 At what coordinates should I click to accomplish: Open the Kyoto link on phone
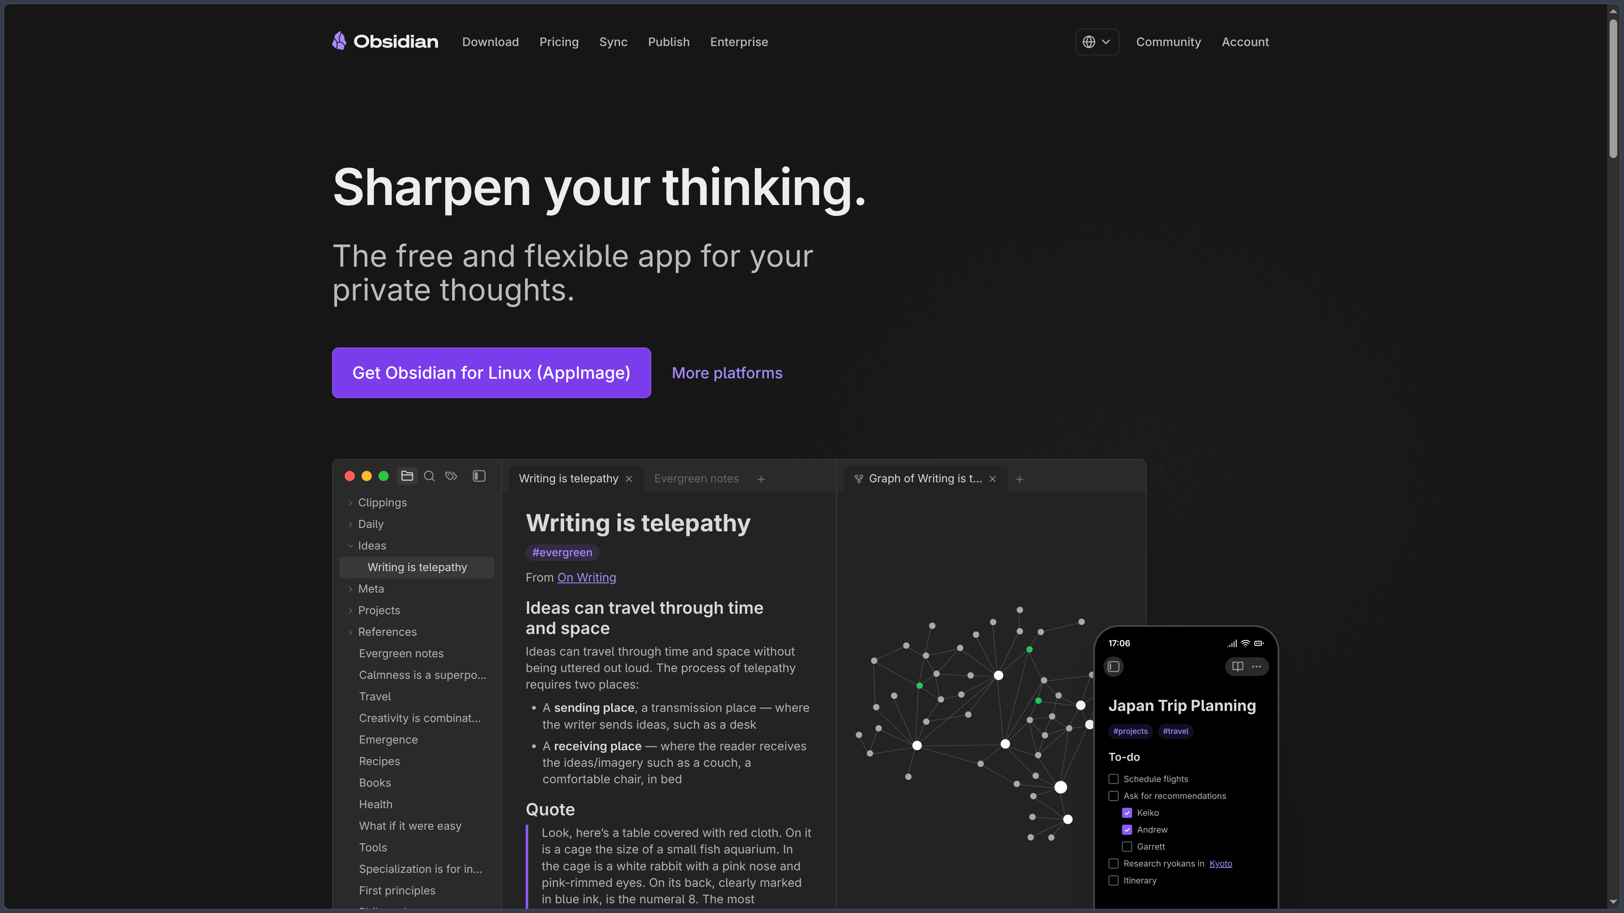(x=1221, y=863)
